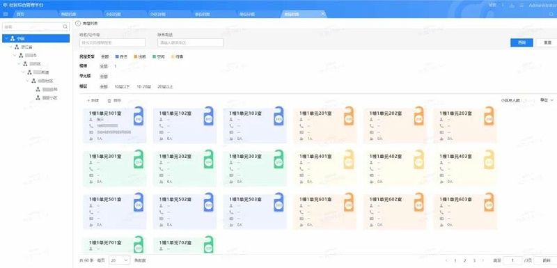Screen dimensions: 557x268
Task: Click the download icon in top header
Action: click(x=512, y=6)
